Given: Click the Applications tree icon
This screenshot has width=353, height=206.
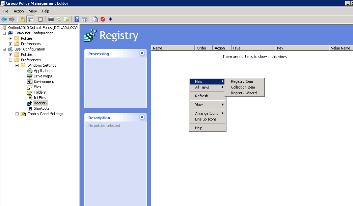Looking at the screenshot, I should click(30, 71).
